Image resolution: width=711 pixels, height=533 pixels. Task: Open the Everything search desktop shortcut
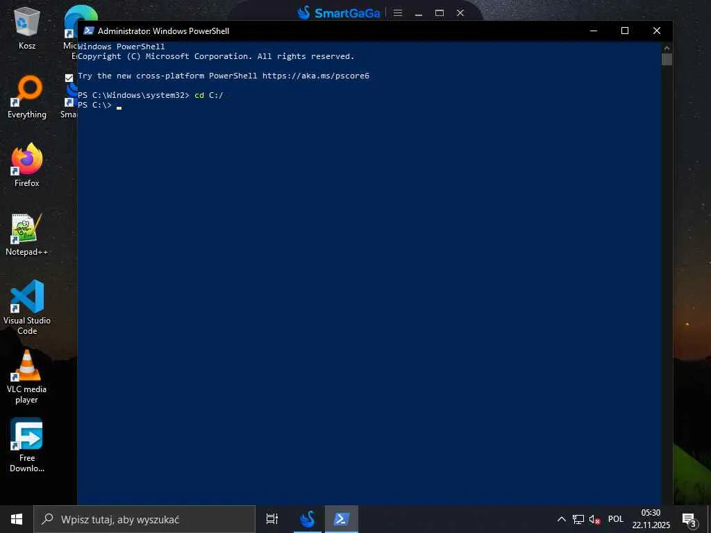[27, 96]
